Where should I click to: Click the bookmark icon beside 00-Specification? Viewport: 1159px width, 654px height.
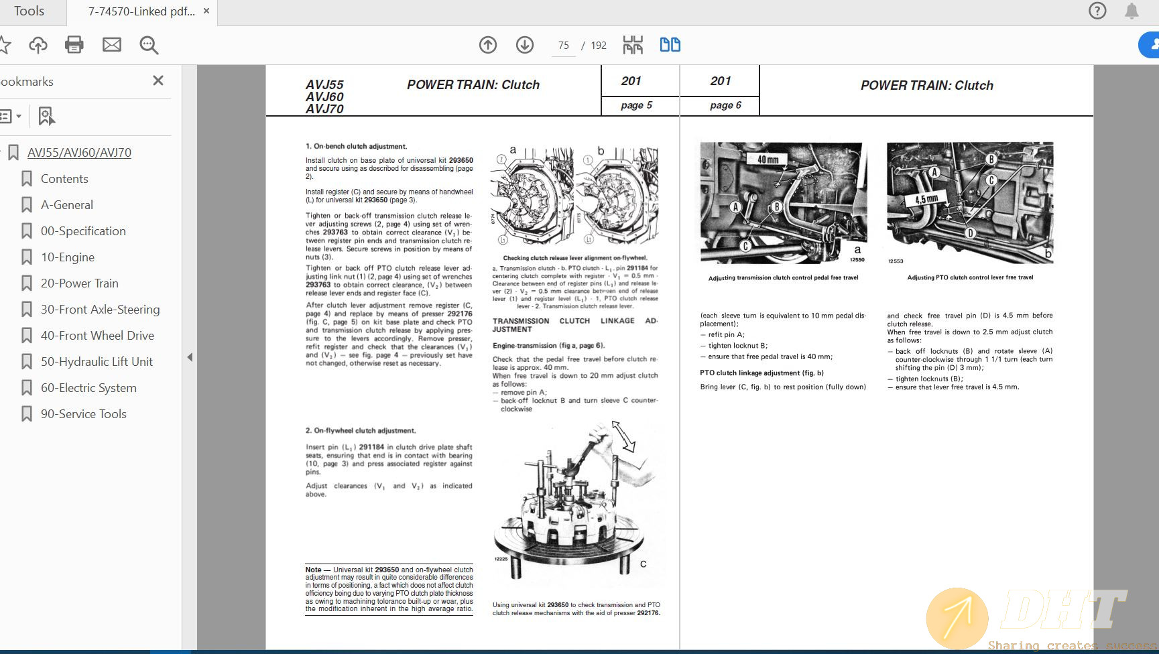coord(27,231)
